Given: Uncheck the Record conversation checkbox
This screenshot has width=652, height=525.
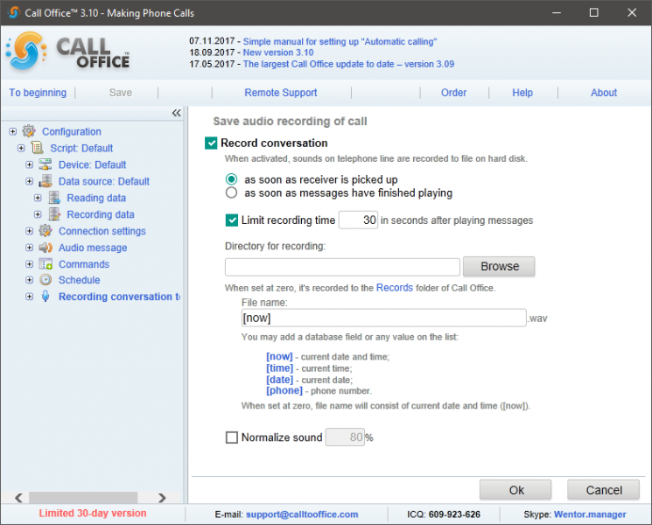Looking at the screenshot, I should [211, 143].
